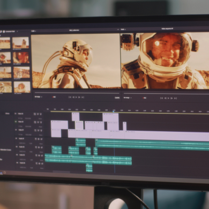Click the blue playhead marker on the timeline ruler

click(114, 111)
